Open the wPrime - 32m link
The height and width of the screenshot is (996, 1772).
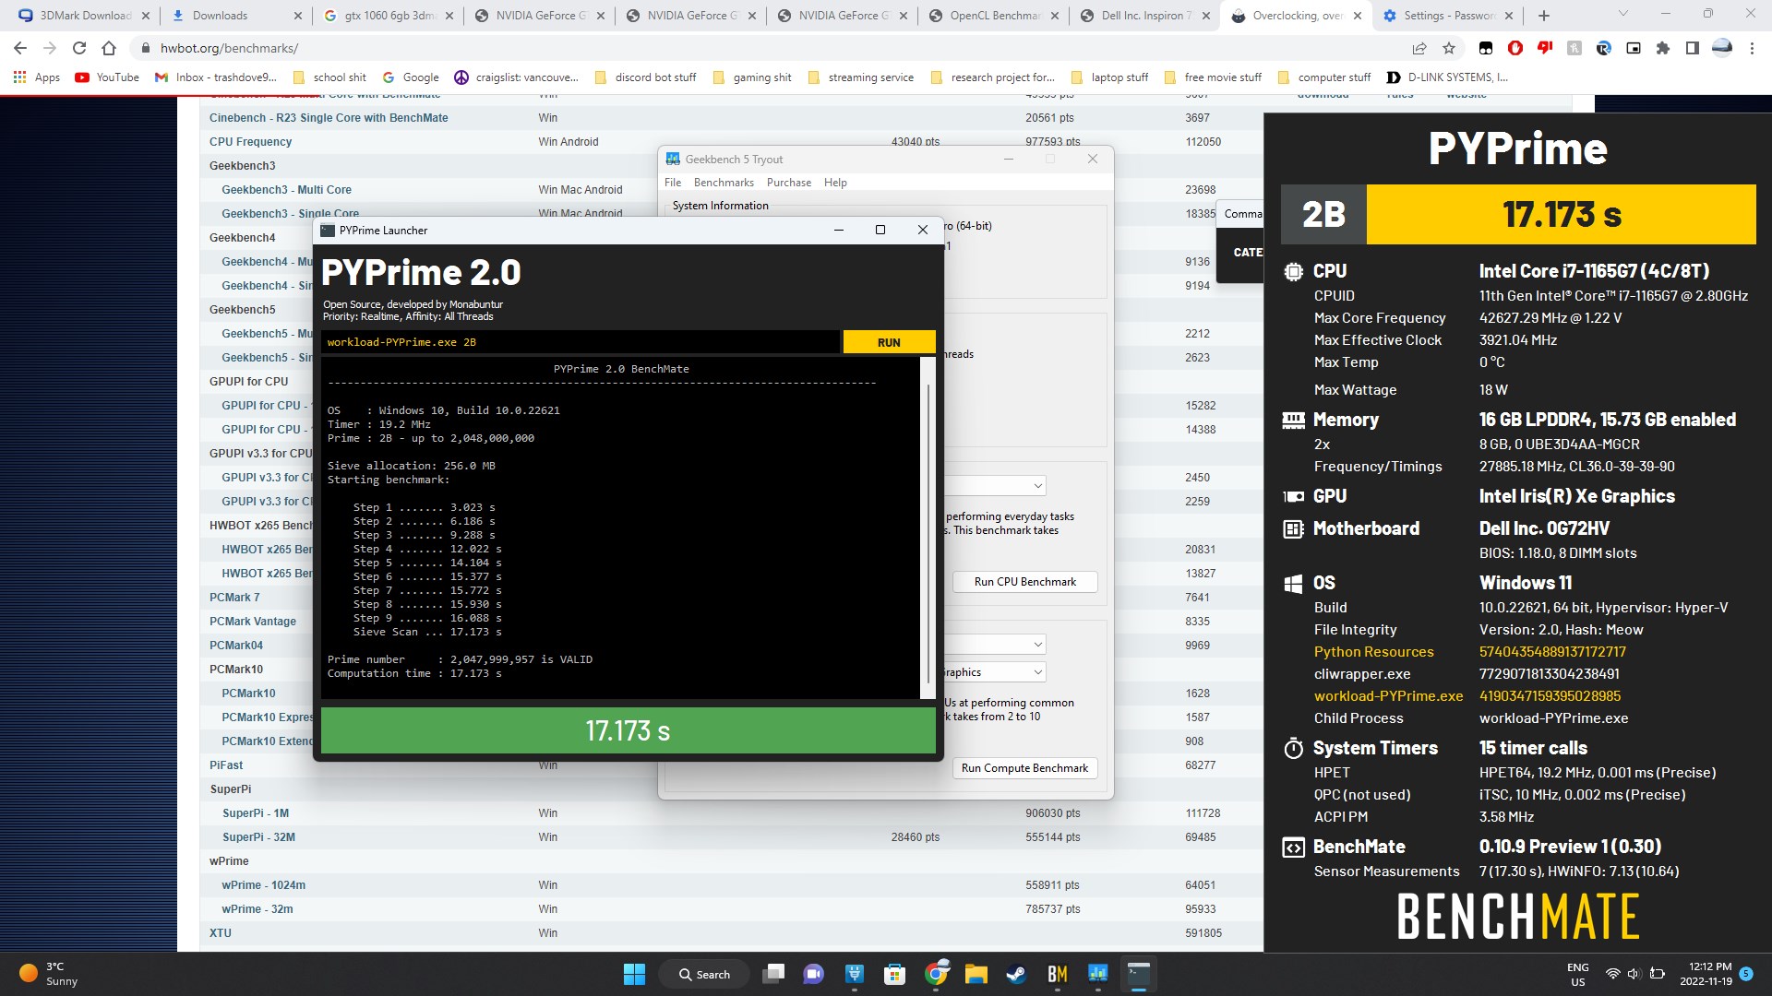pyautogui.click(x=257, y=909)
